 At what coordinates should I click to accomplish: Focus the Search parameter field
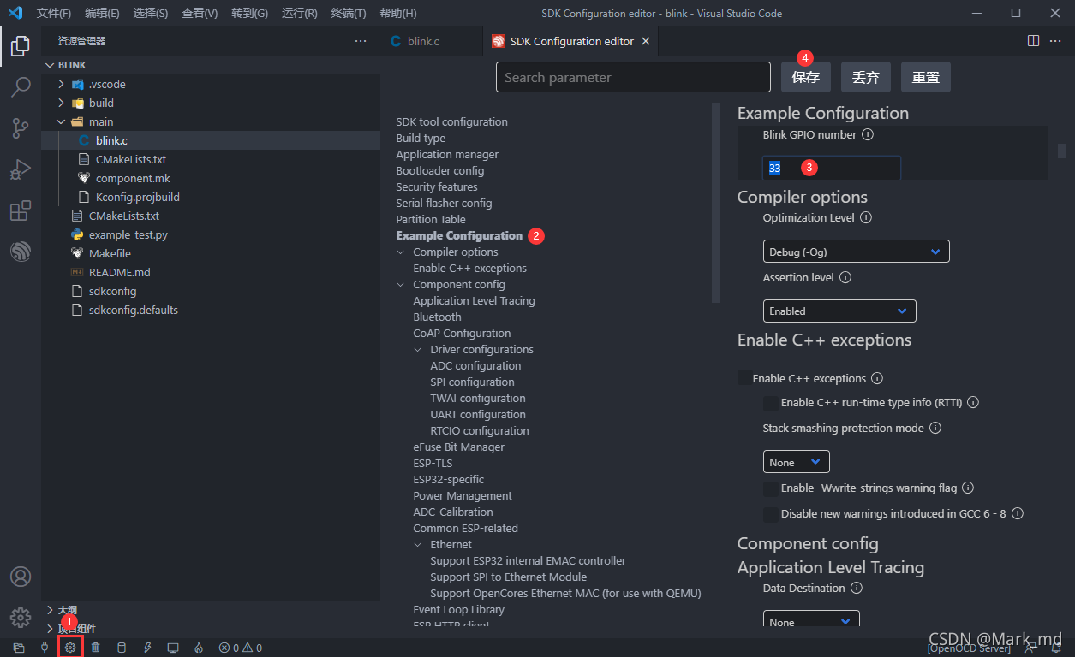coord(633,77)
